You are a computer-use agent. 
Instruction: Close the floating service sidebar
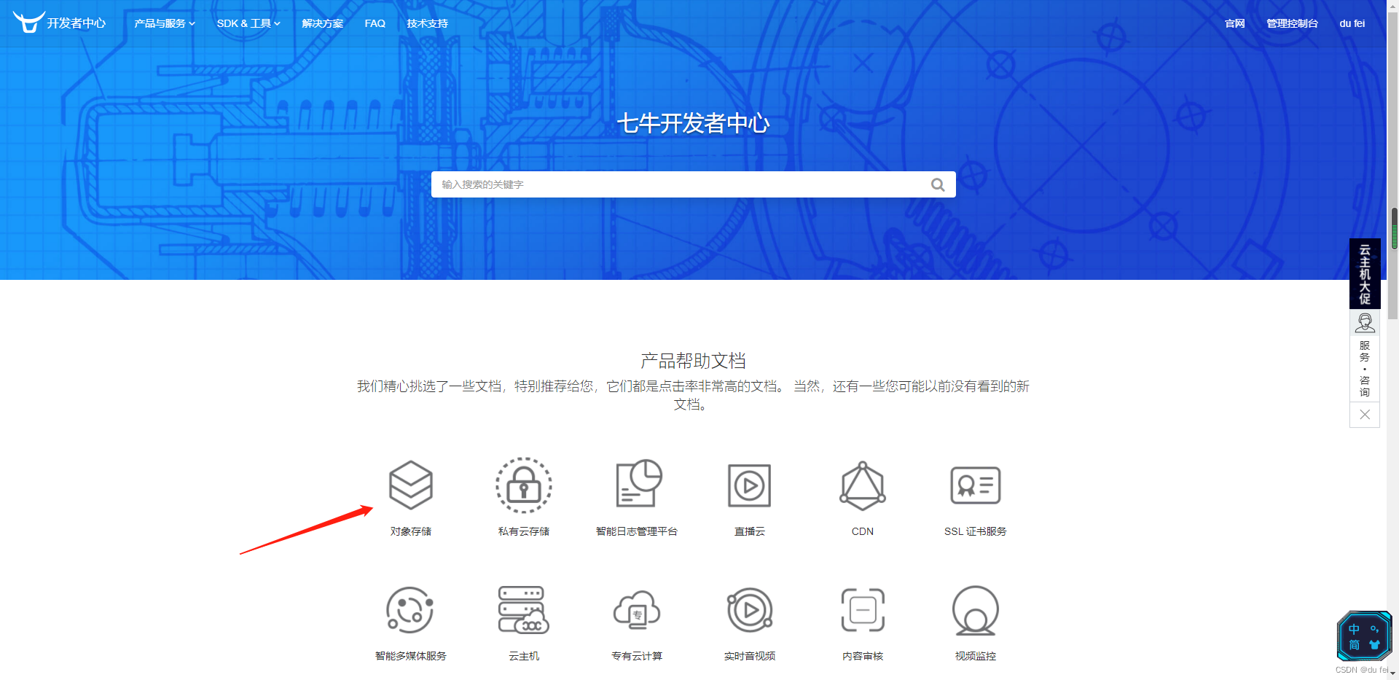pos(1365,415)
